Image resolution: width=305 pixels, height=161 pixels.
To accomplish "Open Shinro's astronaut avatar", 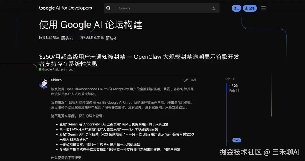I will (43, 84).
